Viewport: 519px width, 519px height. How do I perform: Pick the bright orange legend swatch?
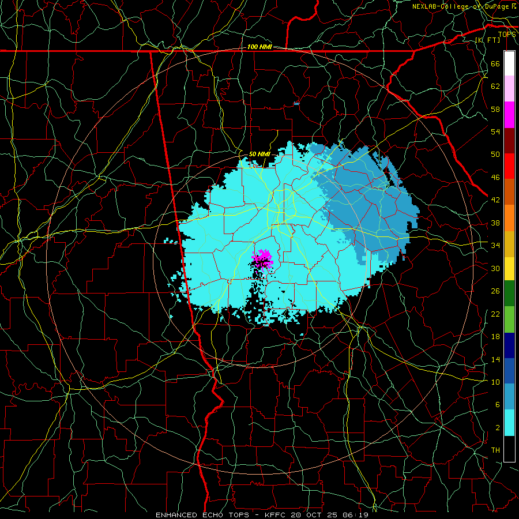pos(509,218)
